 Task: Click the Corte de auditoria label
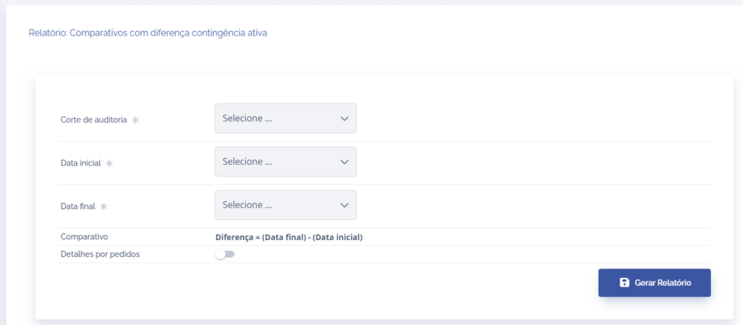point(94,120)
